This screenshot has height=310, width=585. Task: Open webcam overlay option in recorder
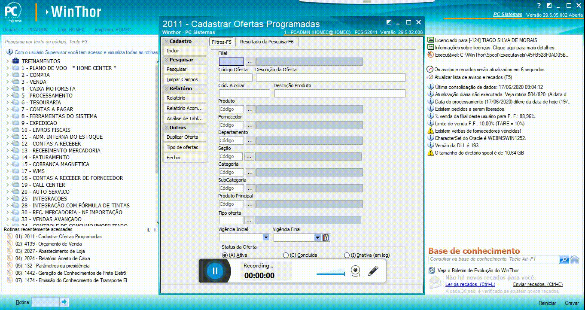[x=356, y=271]
